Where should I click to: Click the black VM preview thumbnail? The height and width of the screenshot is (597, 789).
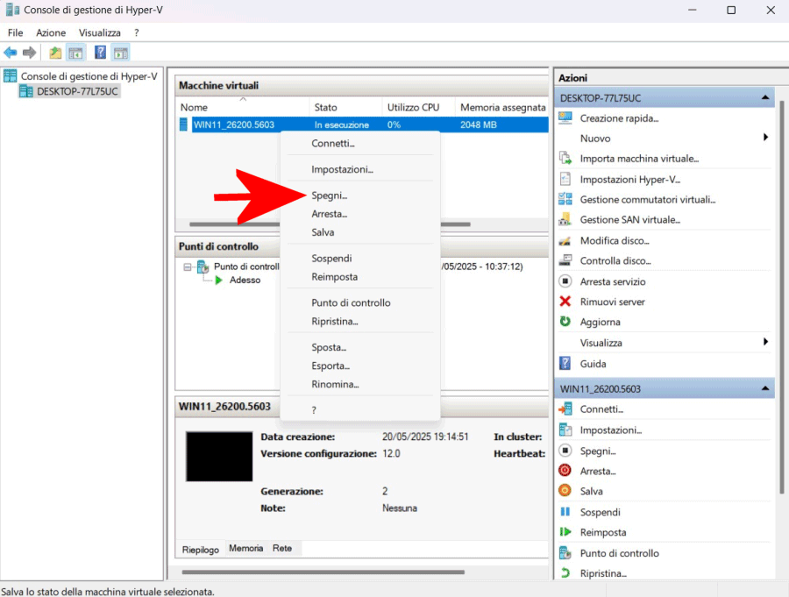(x=219, y=457)
